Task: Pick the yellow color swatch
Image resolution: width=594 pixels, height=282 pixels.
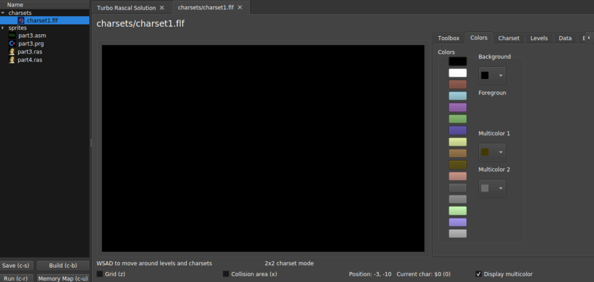Action: 458,142
